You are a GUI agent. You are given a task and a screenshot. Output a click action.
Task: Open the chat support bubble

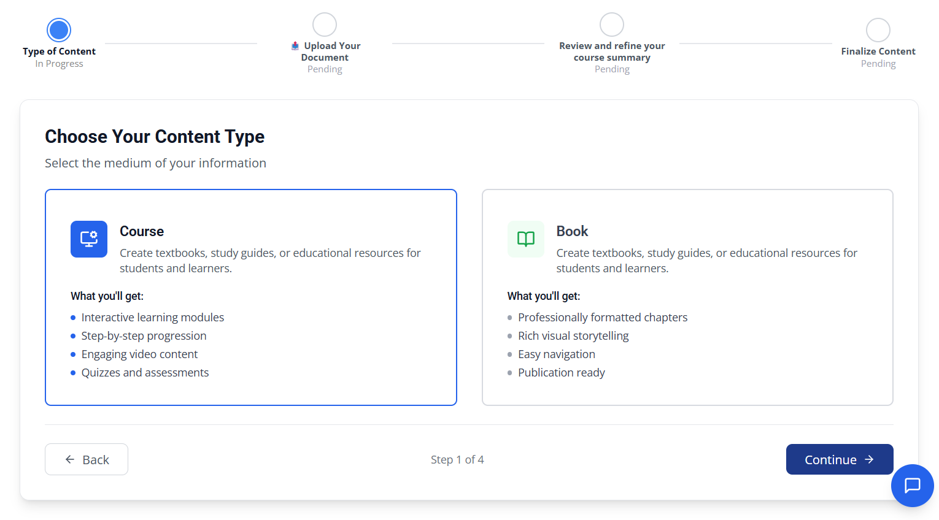(x=913, y=486)
